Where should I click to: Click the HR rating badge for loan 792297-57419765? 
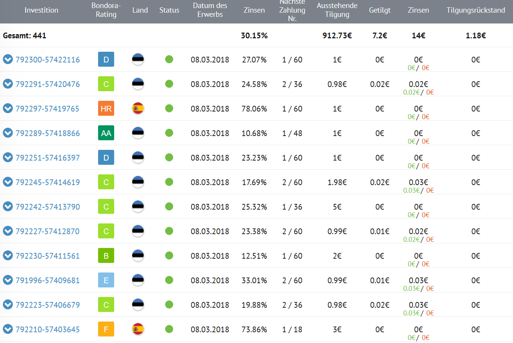pyautogui.click(x=106, y=108)
